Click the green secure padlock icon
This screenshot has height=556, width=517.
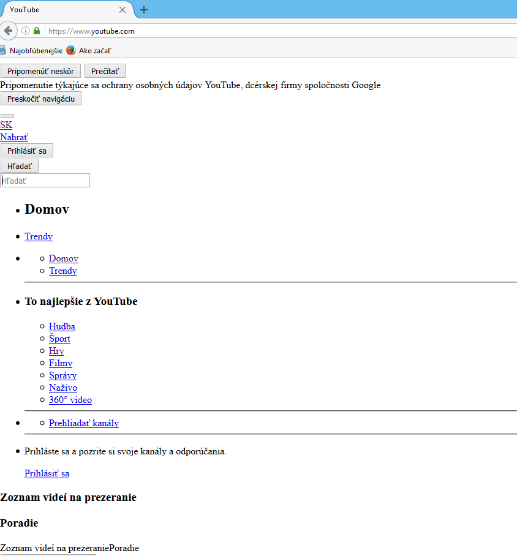pos(37,31)
